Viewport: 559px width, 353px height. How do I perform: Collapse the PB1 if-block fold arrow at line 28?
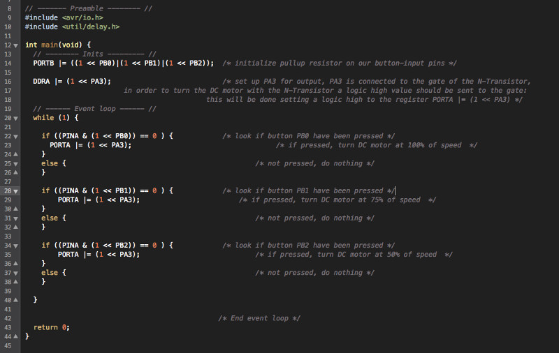point(15,191)
